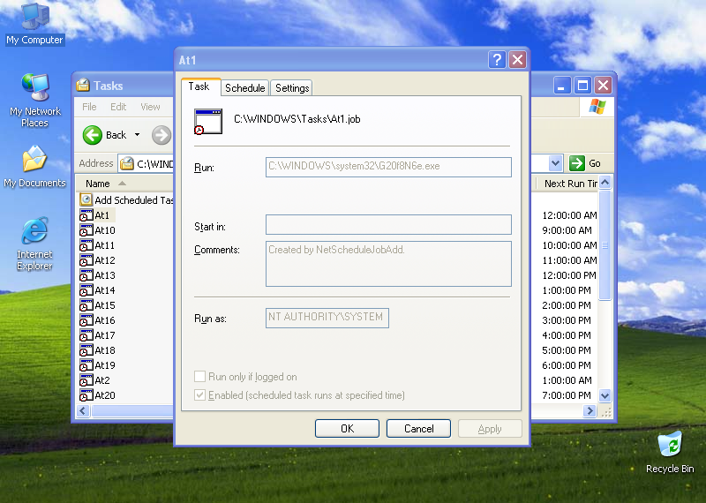Click the Forward arrow in Tasks window
Viewport: 706px width, 503px height.
(161, 135)
